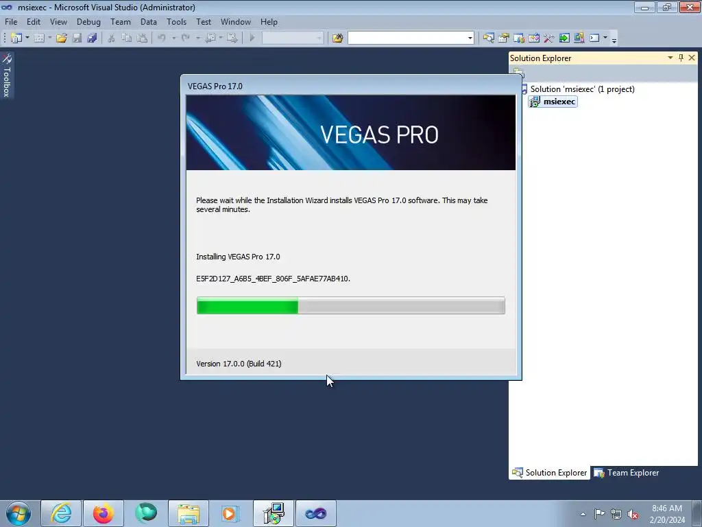Screen dimensions: 702x527
Task: Open the Command Window icon's dropdown arrow
Action: pos(605,38)
